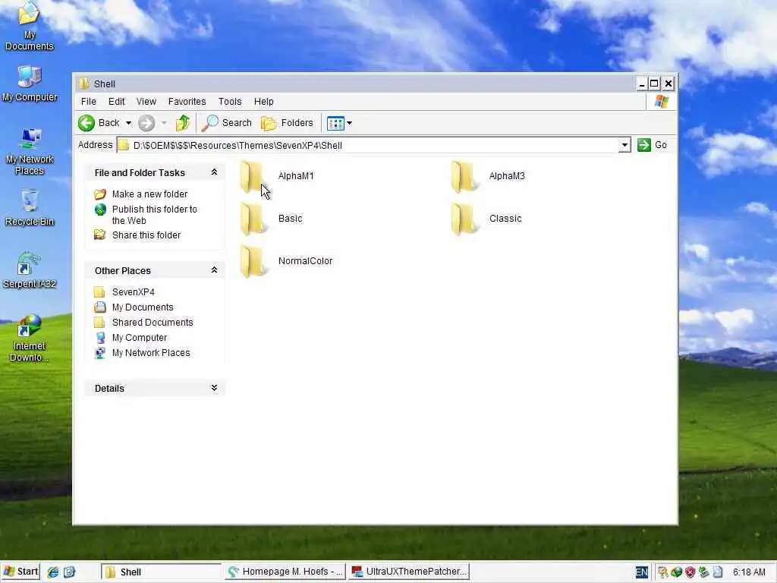777x583 pixels.
Task: Select the Classic folder icon
Action: pos(464,219)
